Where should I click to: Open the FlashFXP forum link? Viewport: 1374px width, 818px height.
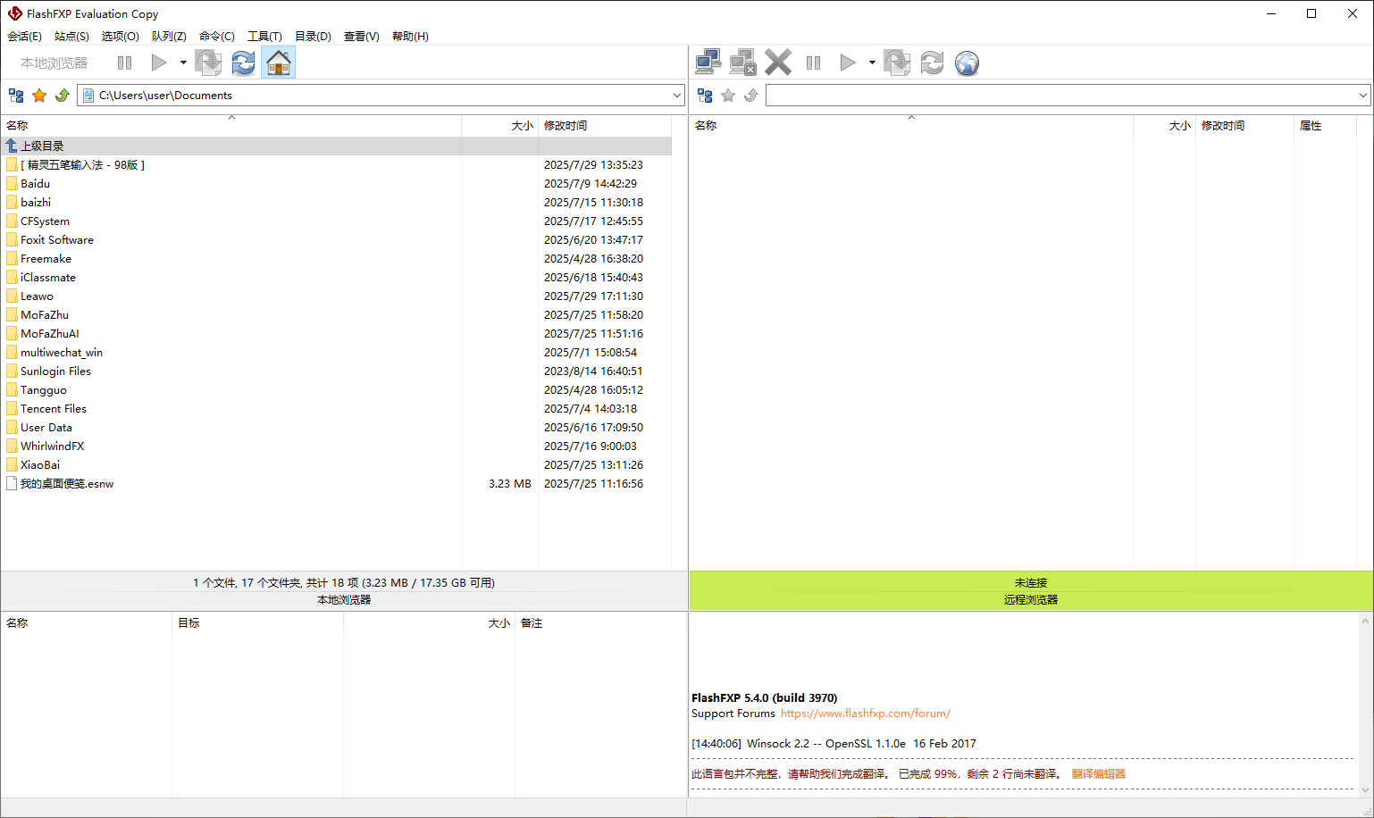point(865,714)
